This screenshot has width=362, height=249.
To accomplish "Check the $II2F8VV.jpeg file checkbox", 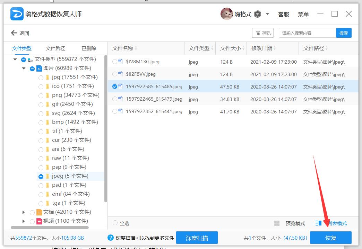I will point(115,74).
